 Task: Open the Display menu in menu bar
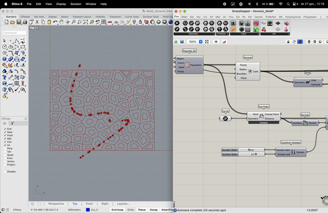(x=61, y=4)
